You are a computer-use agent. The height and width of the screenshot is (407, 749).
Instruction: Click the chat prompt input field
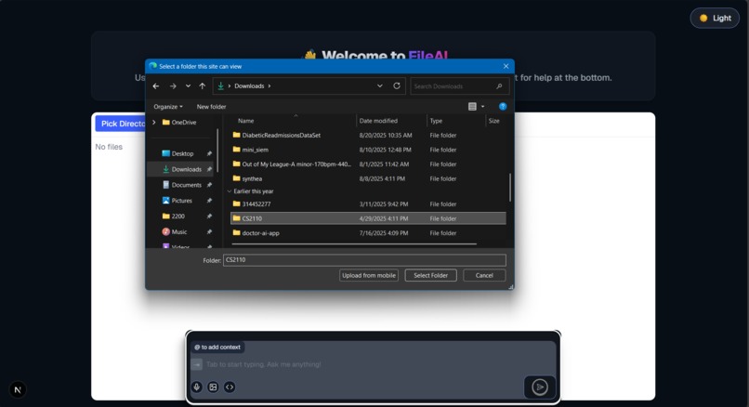373,364
